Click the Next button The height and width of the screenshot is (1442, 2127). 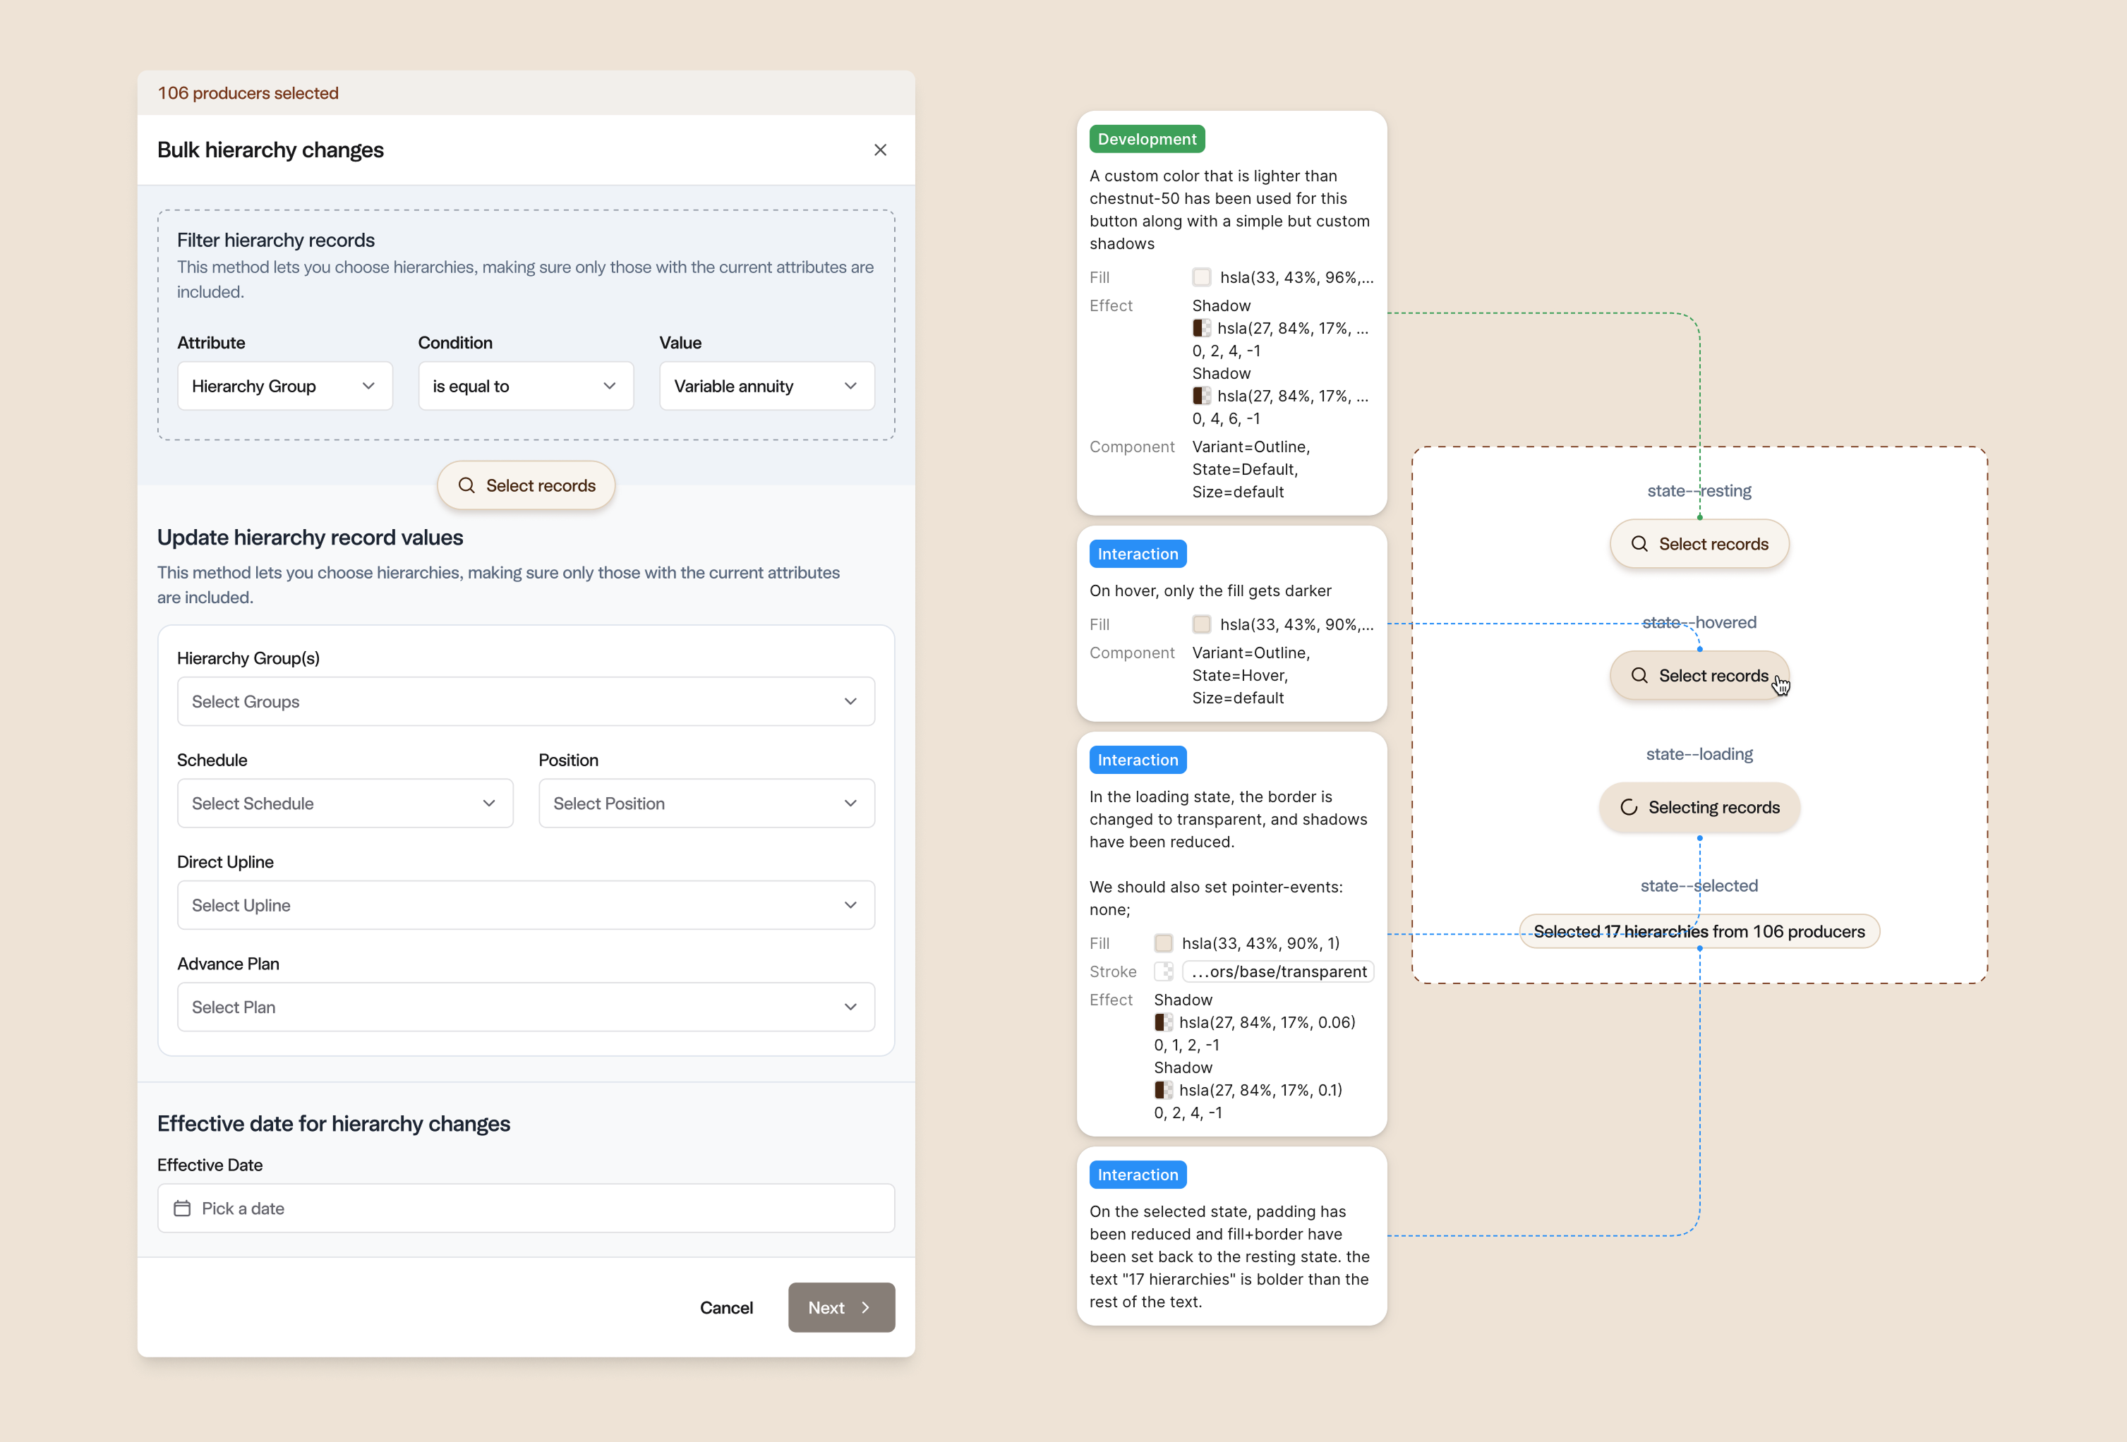point(841,1307)
